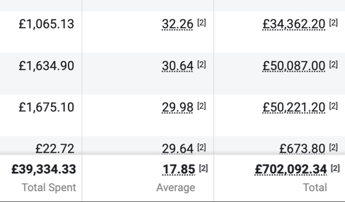Click the £673.80 total link
Screen dimensions: 345x202
click(x=302, y=148)
